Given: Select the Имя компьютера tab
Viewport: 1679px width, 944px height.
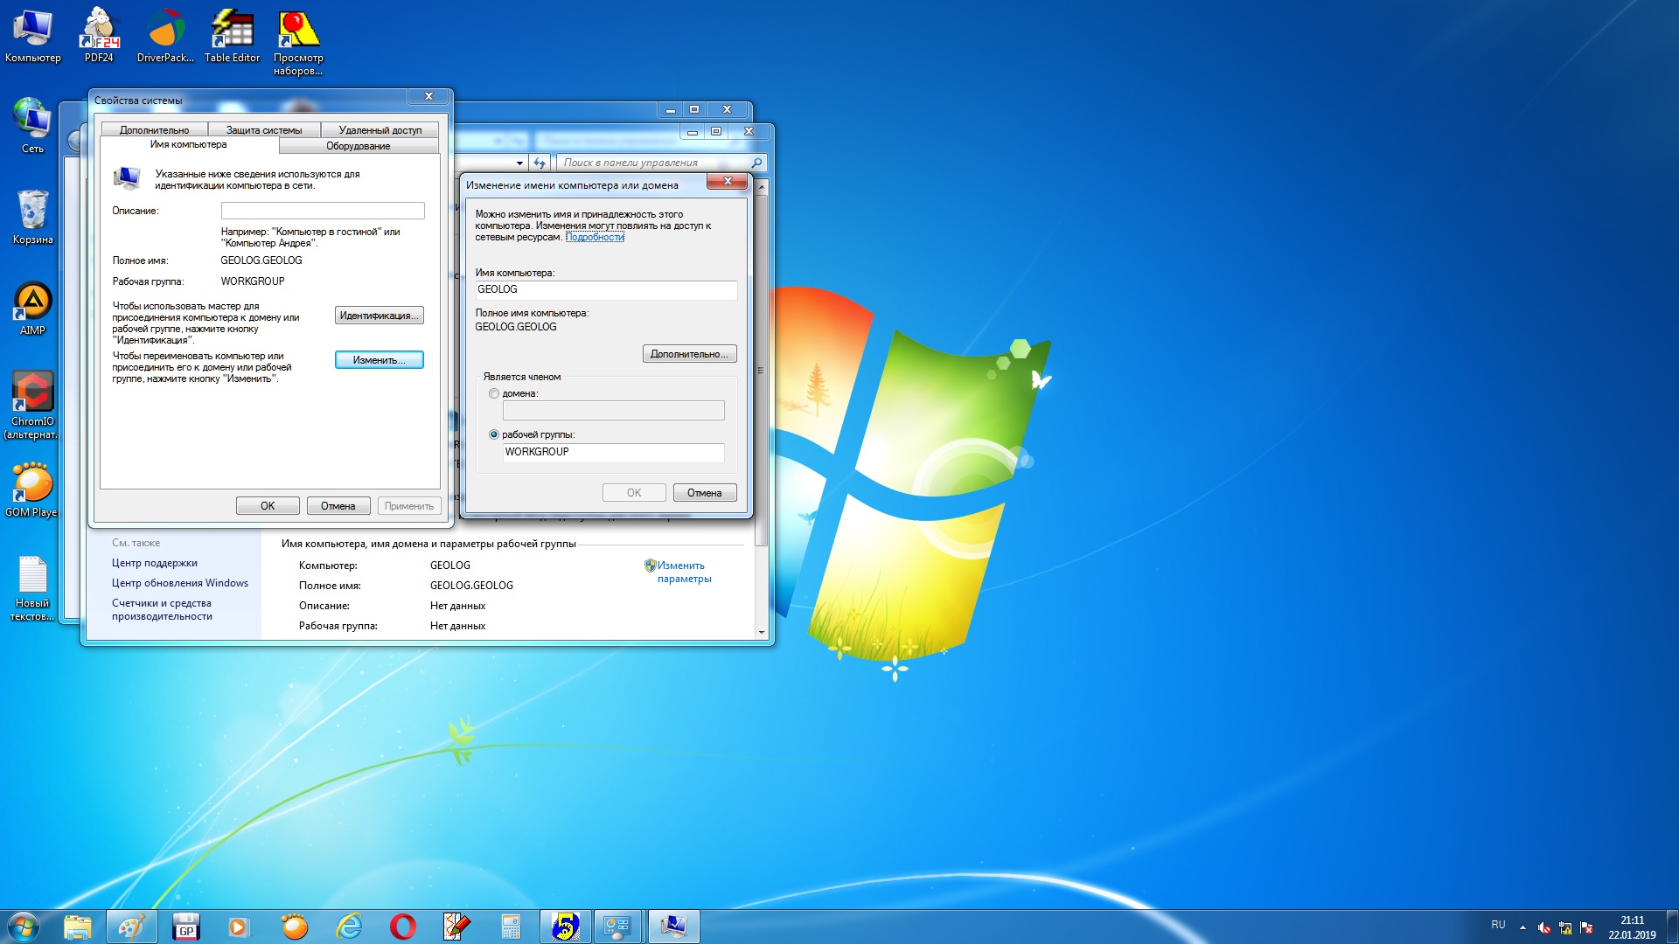Looking at the screenshot, I should 188,144.
